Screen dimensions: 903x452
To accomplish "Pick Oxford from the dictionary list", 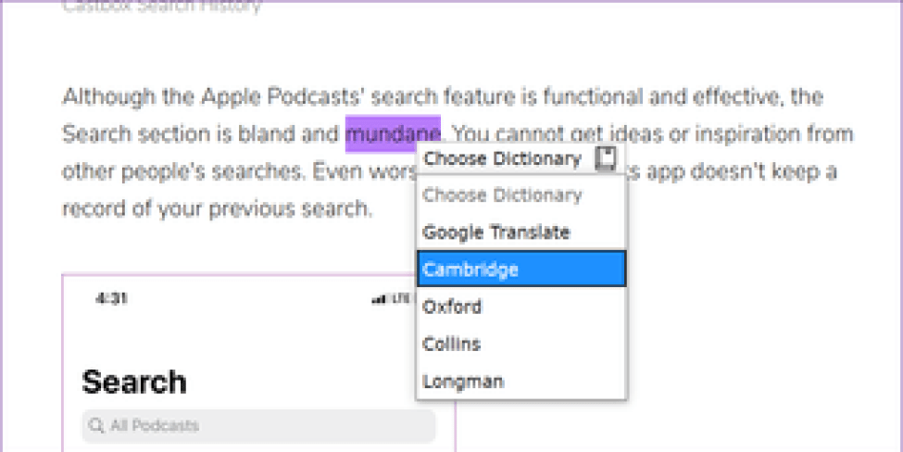I will coord(452,307).
